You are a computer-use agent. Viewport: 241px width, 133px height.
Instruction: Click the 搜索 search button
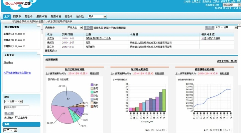(x=9, y=113)
